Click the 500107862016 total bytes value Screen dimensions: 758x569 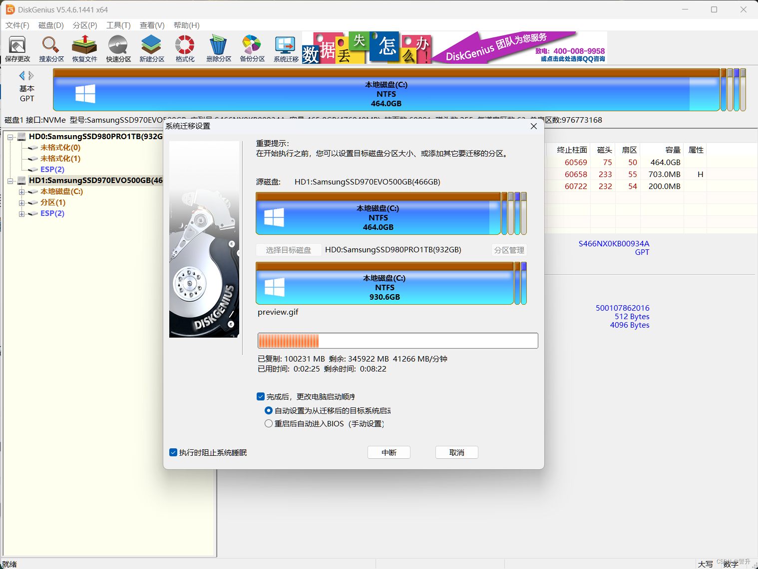point(622,308)
